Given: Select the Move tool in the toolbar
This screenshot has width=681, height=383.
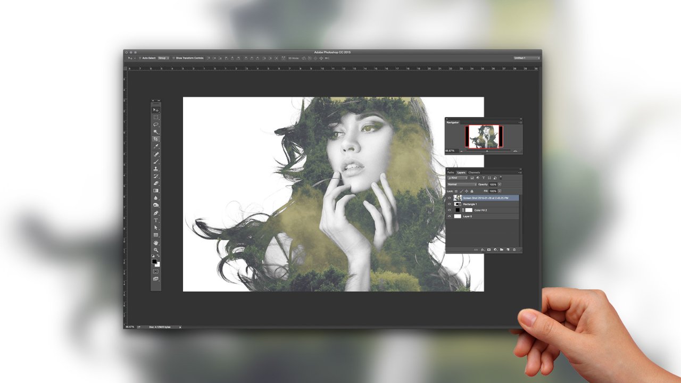Looking at the screenshot, I should (x=155, y=110).
